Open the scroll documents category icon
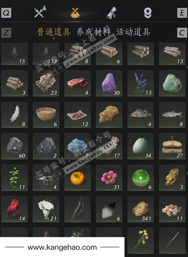188x257 pixels. click(112, 13)
